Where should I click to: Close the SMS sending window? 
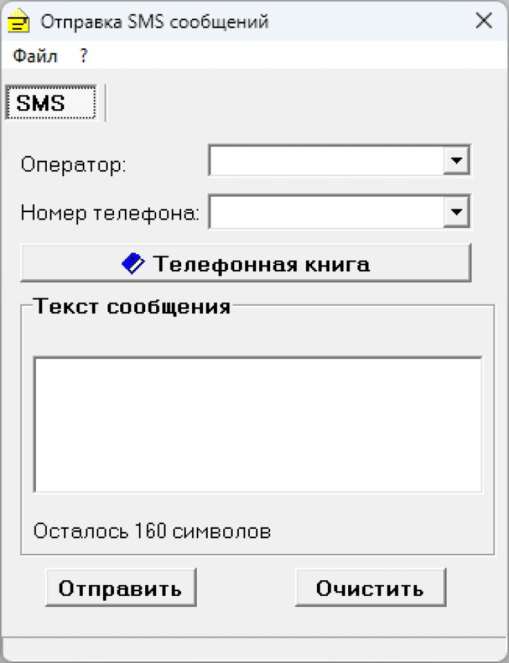tap(484, 21)
